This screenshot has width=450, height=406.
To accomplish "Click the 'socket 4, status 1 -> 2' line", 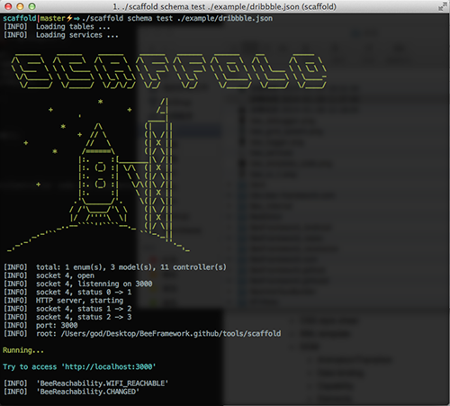I will pyautogui.click(x=67, y=309).
